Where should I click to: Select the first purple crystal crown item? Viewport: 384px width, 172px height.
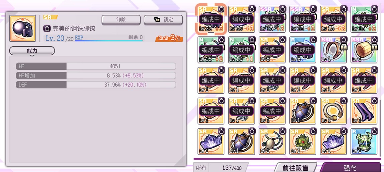(x=211, y=141)
